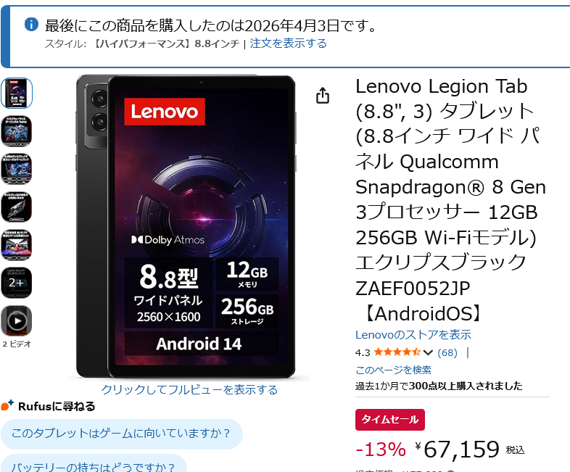Click the share icon beside product image
This screenshot has width=570, height=472.
pos(323,95)
